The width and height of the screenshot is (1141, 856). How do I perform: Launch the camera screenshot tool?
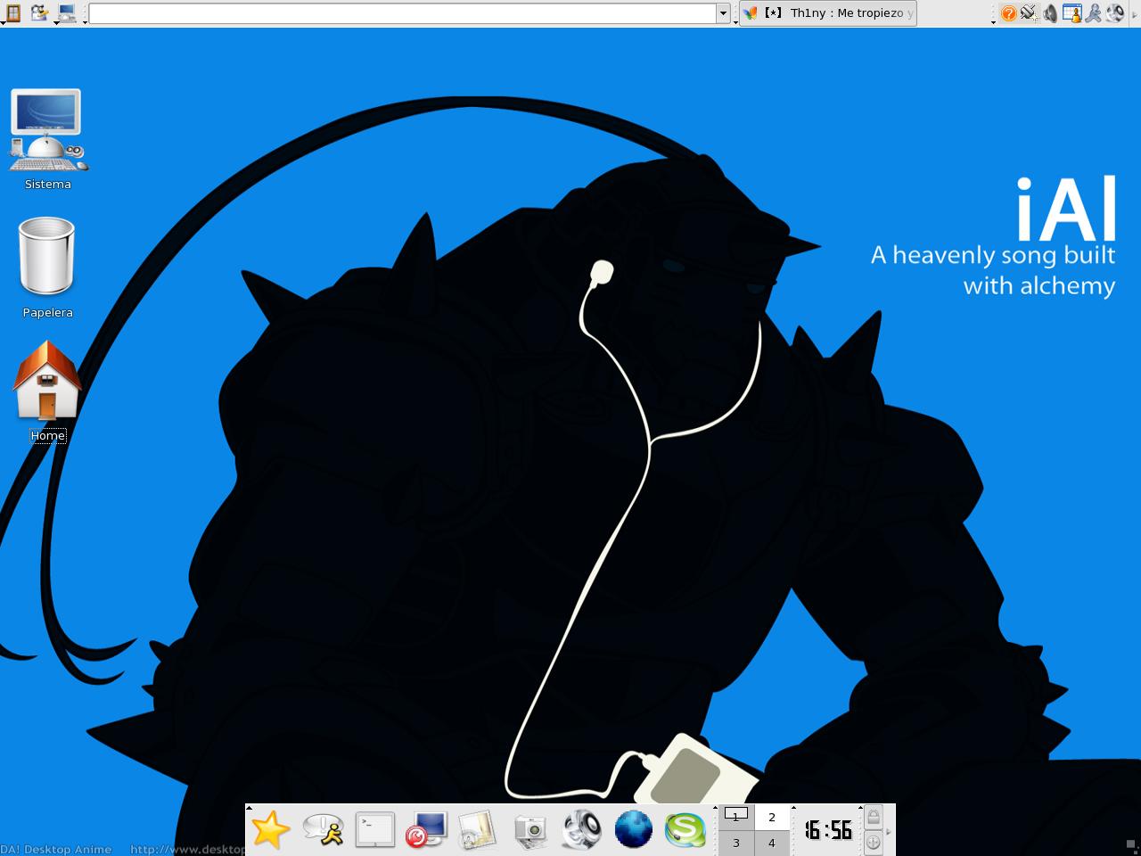530,830
